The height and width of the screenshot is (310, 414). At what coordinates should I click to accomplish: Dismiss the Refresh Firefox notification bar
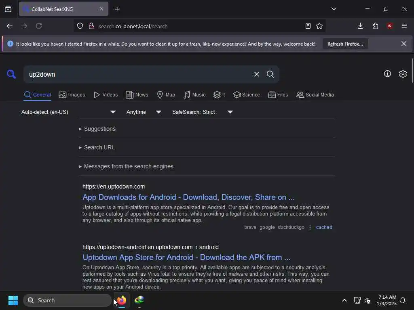(x=404, y=44)
